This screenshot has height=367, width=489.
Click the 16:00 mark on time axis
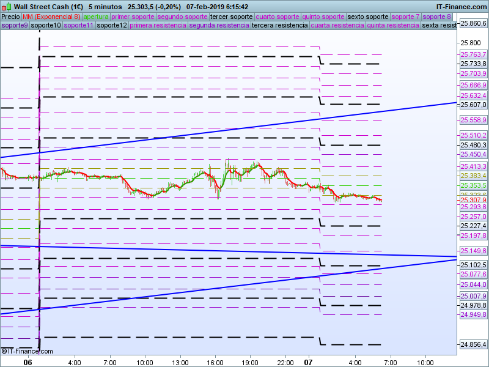(215, 362)
